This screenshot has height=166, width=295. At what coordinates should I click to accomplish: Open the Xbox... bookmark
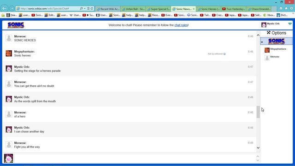(269, 15)
